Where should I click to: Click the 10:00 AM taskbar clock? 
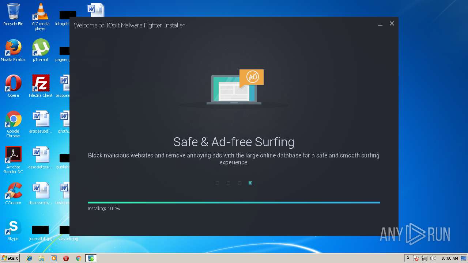tap(449, 258)
